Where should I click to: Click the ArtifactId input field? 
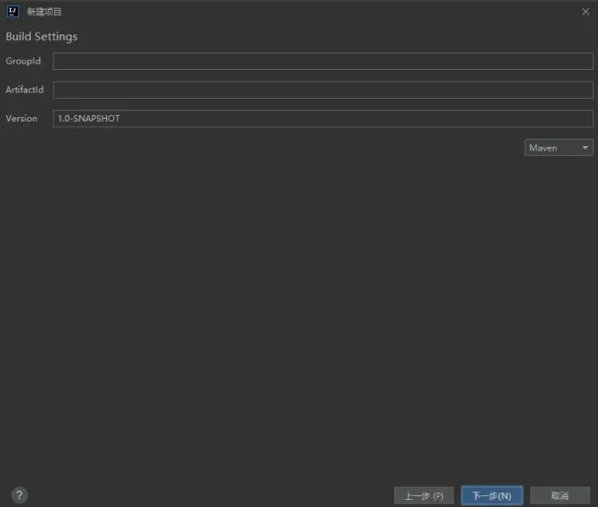pos(323,90)
